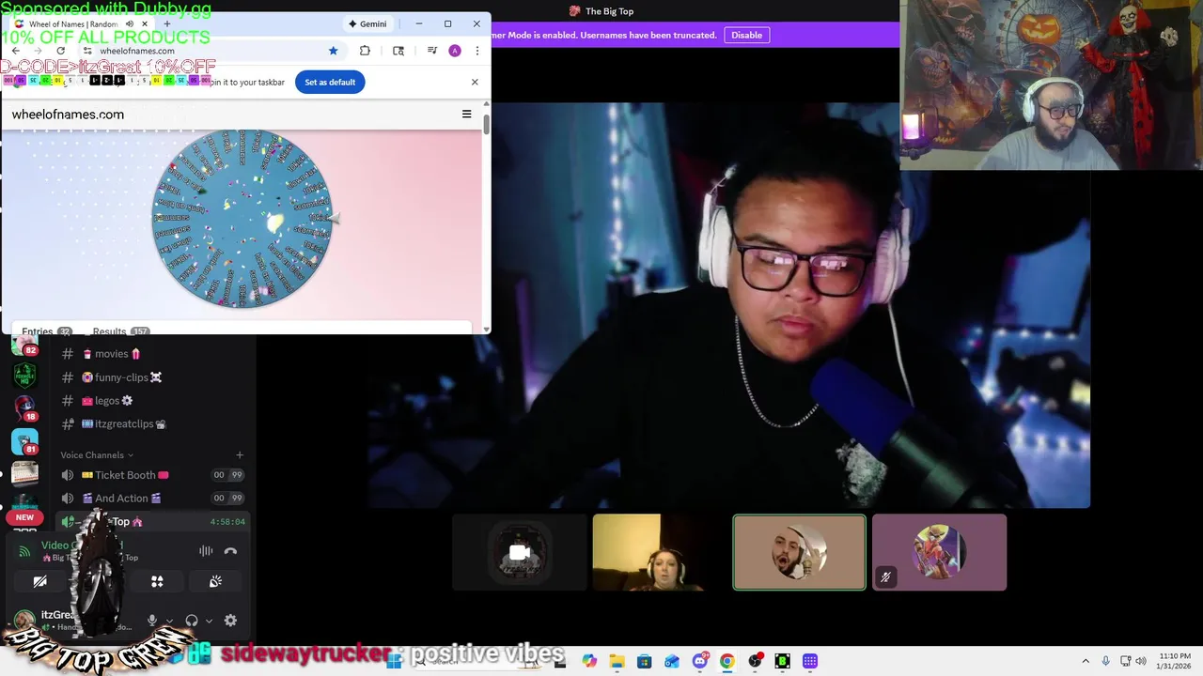Open the taskbar volume control

(x=1141, y=662)
